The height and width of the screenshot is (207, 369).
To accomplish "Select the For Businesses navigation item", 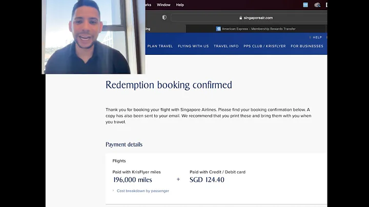I will click(x=307, y=46).
